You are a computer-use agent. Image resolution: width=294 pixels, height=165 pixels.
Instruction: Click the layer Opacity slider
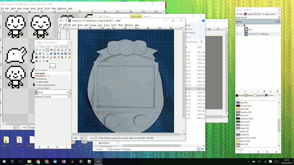coord(258,22)
